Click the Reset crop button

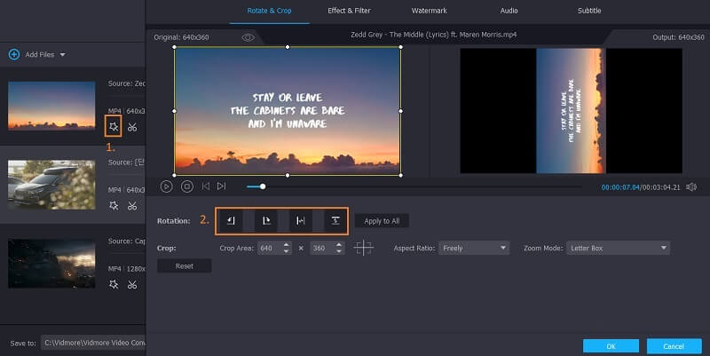pos(185,266)
